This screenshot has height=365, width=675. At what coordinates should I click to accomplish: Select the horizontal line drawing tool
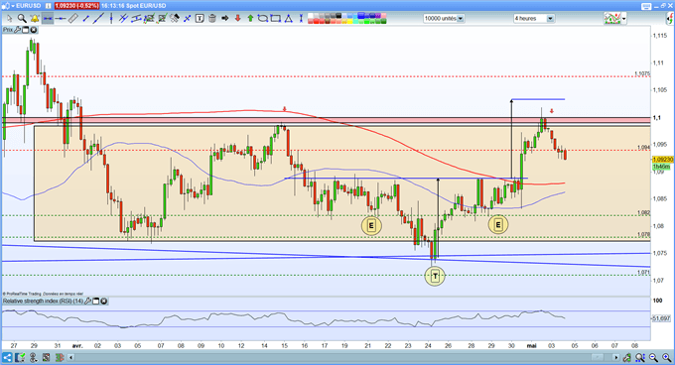(48, 19)
